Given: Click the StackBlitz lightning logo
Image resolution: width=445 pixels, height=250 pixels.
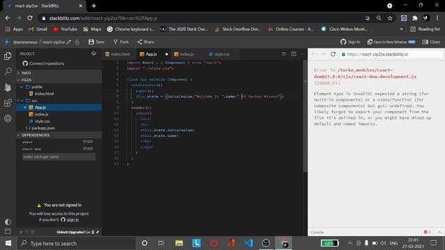Looking at the screenshot, I should point(7,42).
